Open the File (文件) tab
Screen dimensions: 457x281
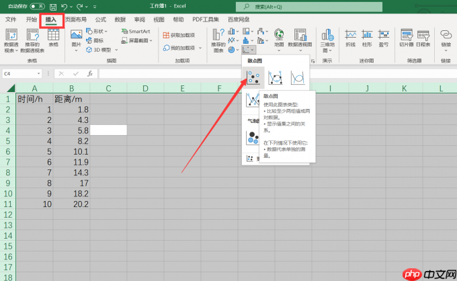point(11,19)
